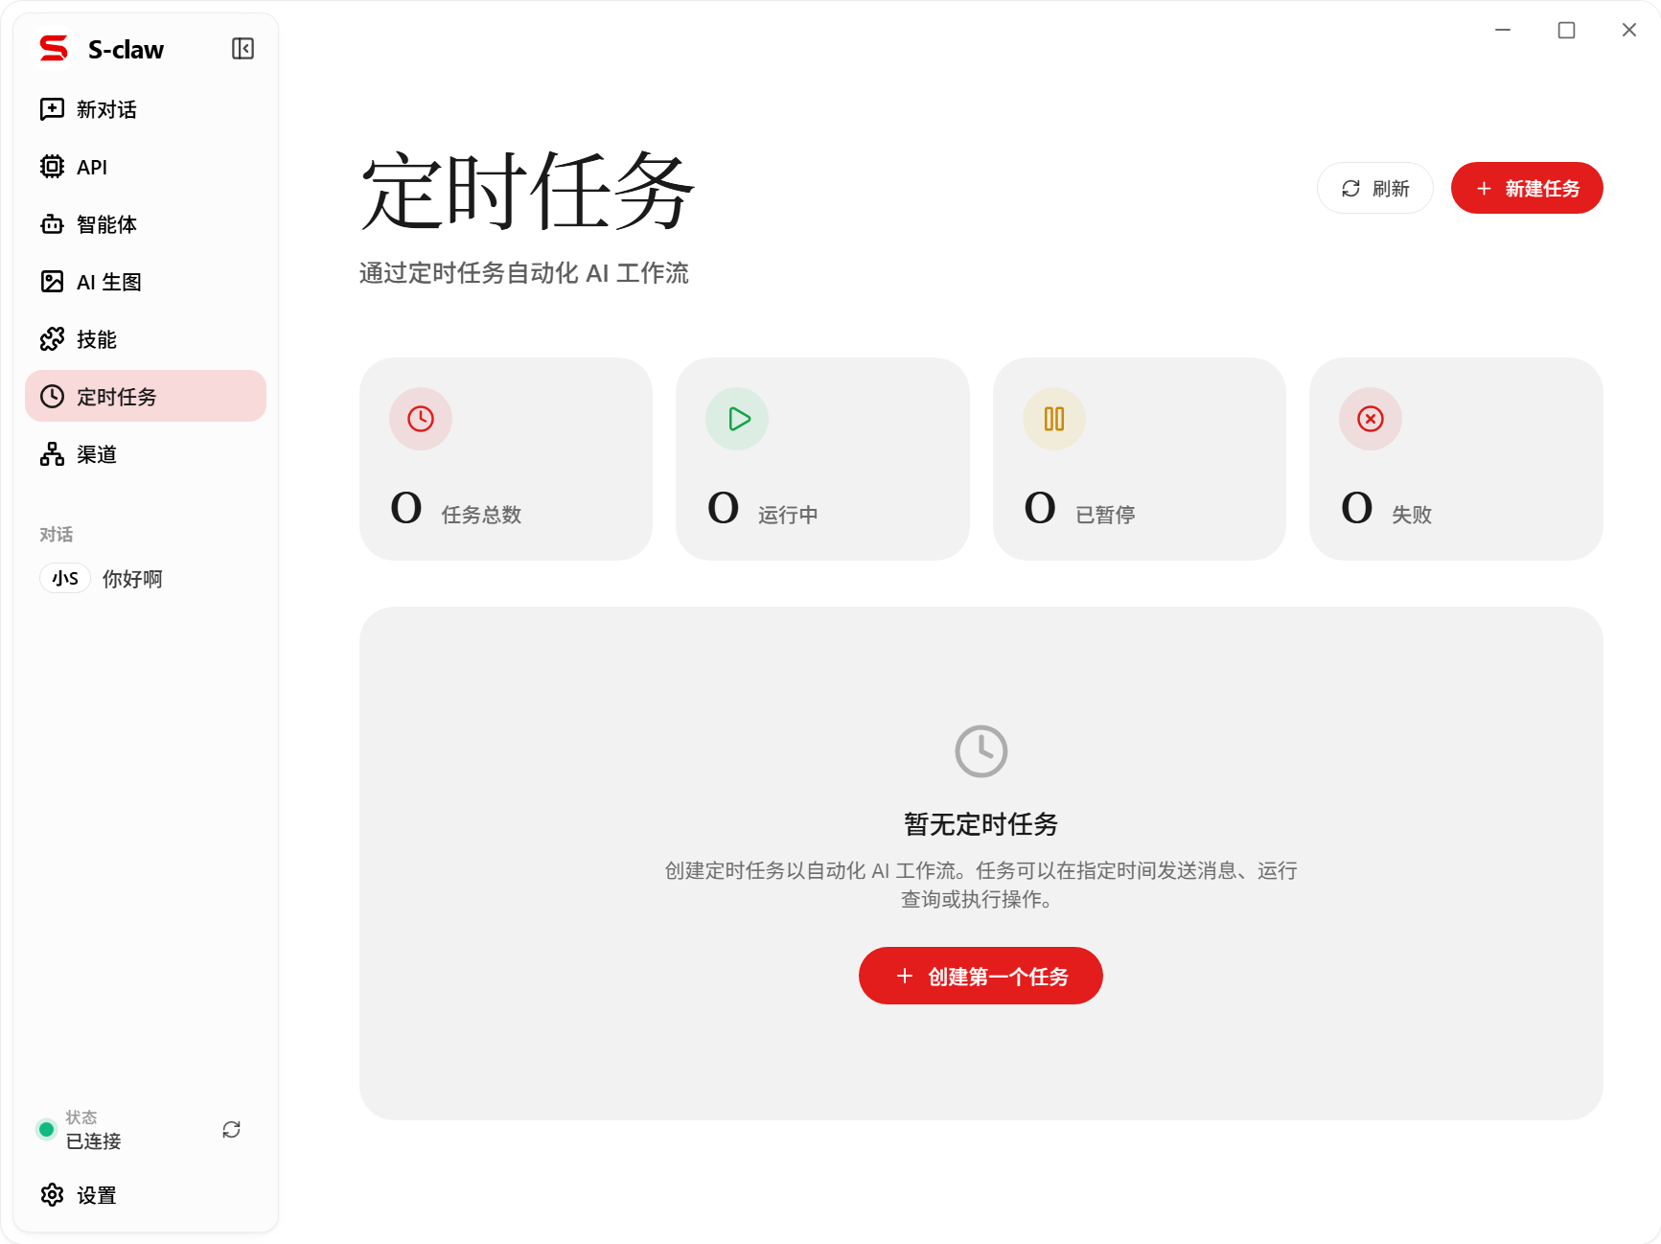The height and width of the screenshot is (1244, 1661).
Task: Click the 任务总数 stat card label
Action: [481, 515]
